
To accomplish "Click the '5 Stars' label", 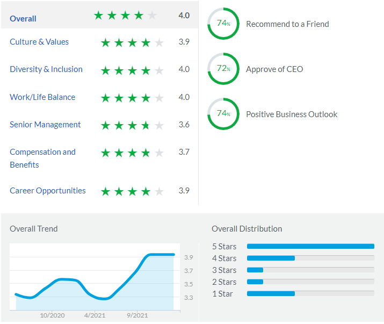I will click(224, 246).
